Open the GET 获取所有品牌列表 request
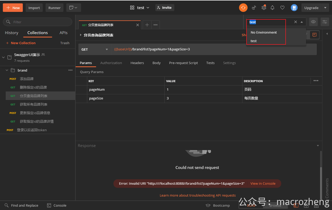This screenshot has height=210, width=332. 40,104
